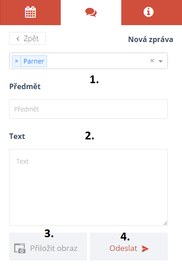Click the Přiložit obraz button
The width and height of the screenshot is (182, 266).
(x=48, y=246)
